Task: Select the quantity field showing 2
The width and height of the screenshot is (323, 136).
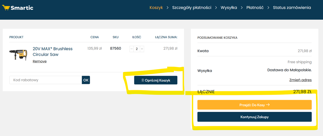Action: [137, 49]
